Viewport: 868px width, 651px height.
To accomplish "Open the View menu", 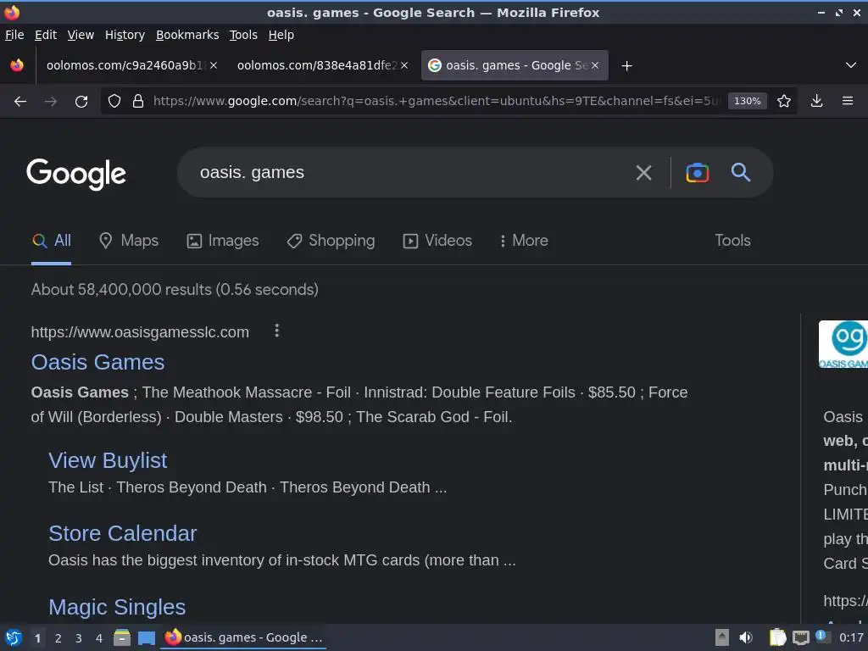I will tap(81, 35).
